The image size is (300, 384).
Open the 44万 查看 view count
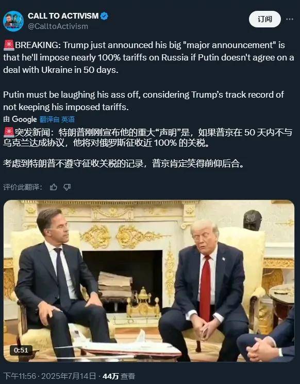click(119, 376)
